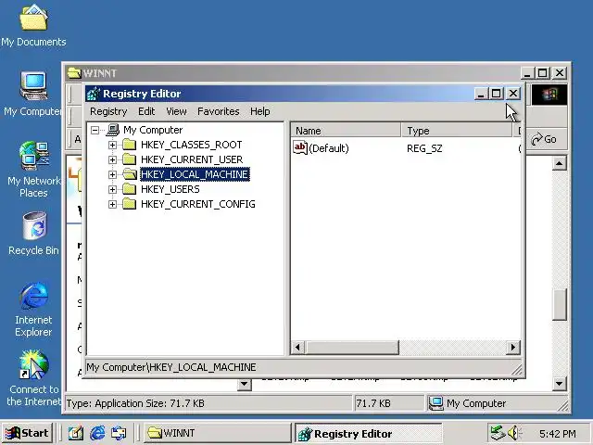593x445 pixels.
Task: Click the Go button in WINNT window
Action: [544, 139]
